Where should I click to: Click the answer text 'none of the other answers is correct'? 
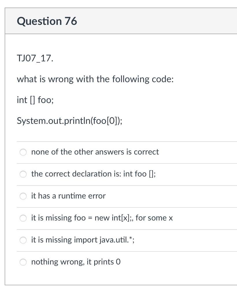[x=95, y=152]
